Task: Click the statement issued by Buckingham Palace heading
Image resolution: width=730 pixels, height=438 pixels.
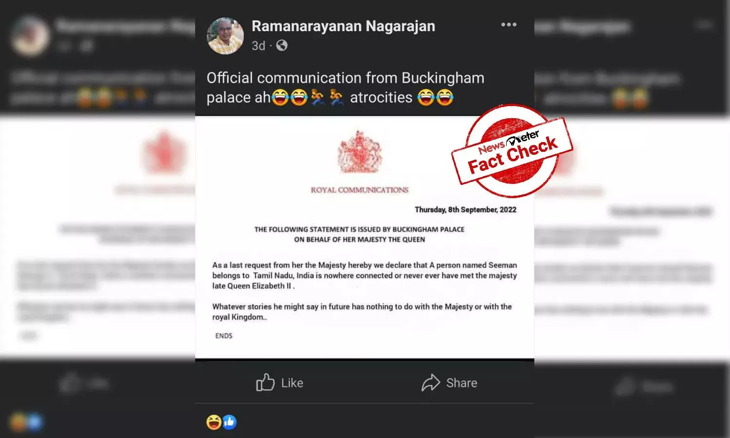Action: coord(359,234)
